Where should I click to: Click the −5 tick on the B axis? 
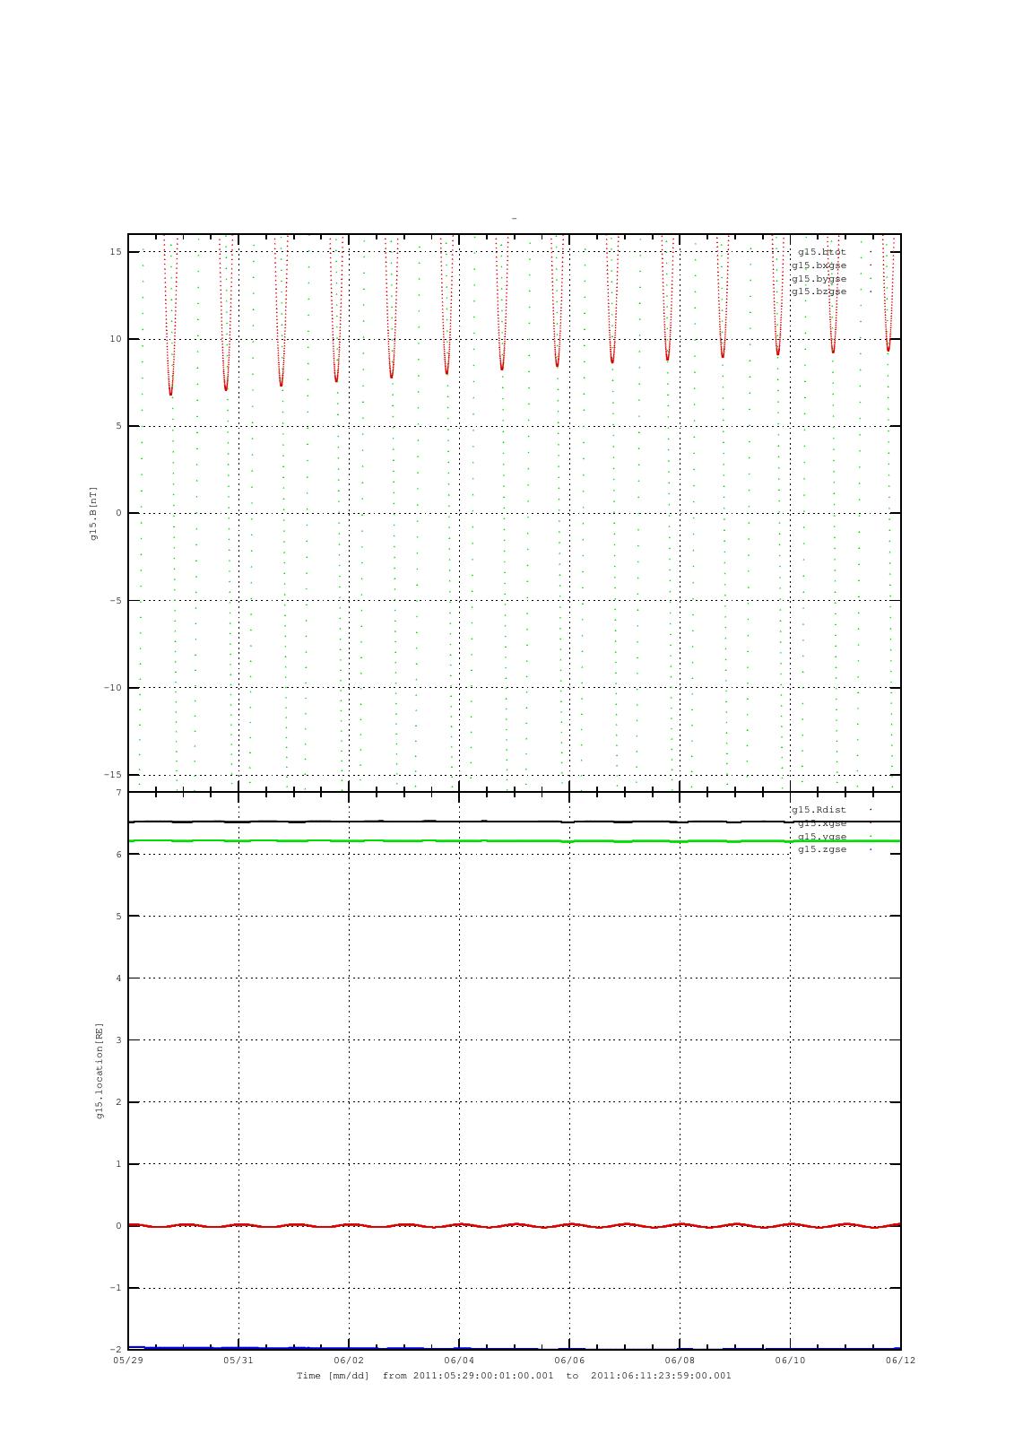(x=116, y=601)
